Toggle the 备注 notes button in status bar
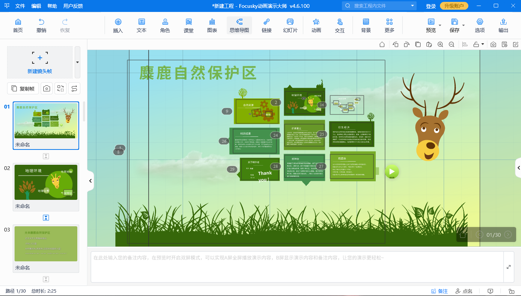This screenshot has height=296, width=521. pyautogui.click(x=440, y=291)
